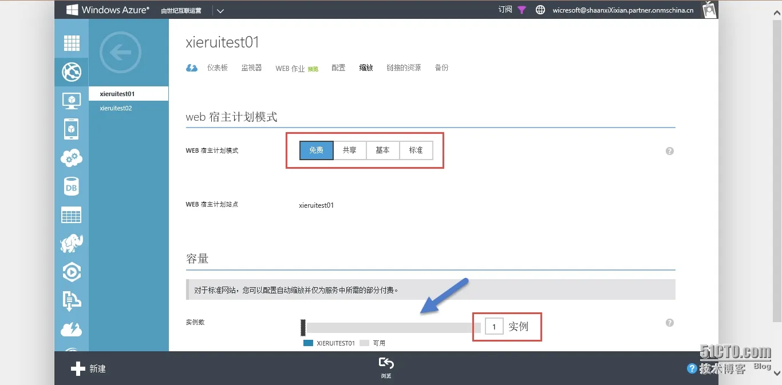Viewport: 782px width, 385px height.
Task: Open the Mobile Services sidebar icon
Action: pyautogui.click(x=72, y=129)
